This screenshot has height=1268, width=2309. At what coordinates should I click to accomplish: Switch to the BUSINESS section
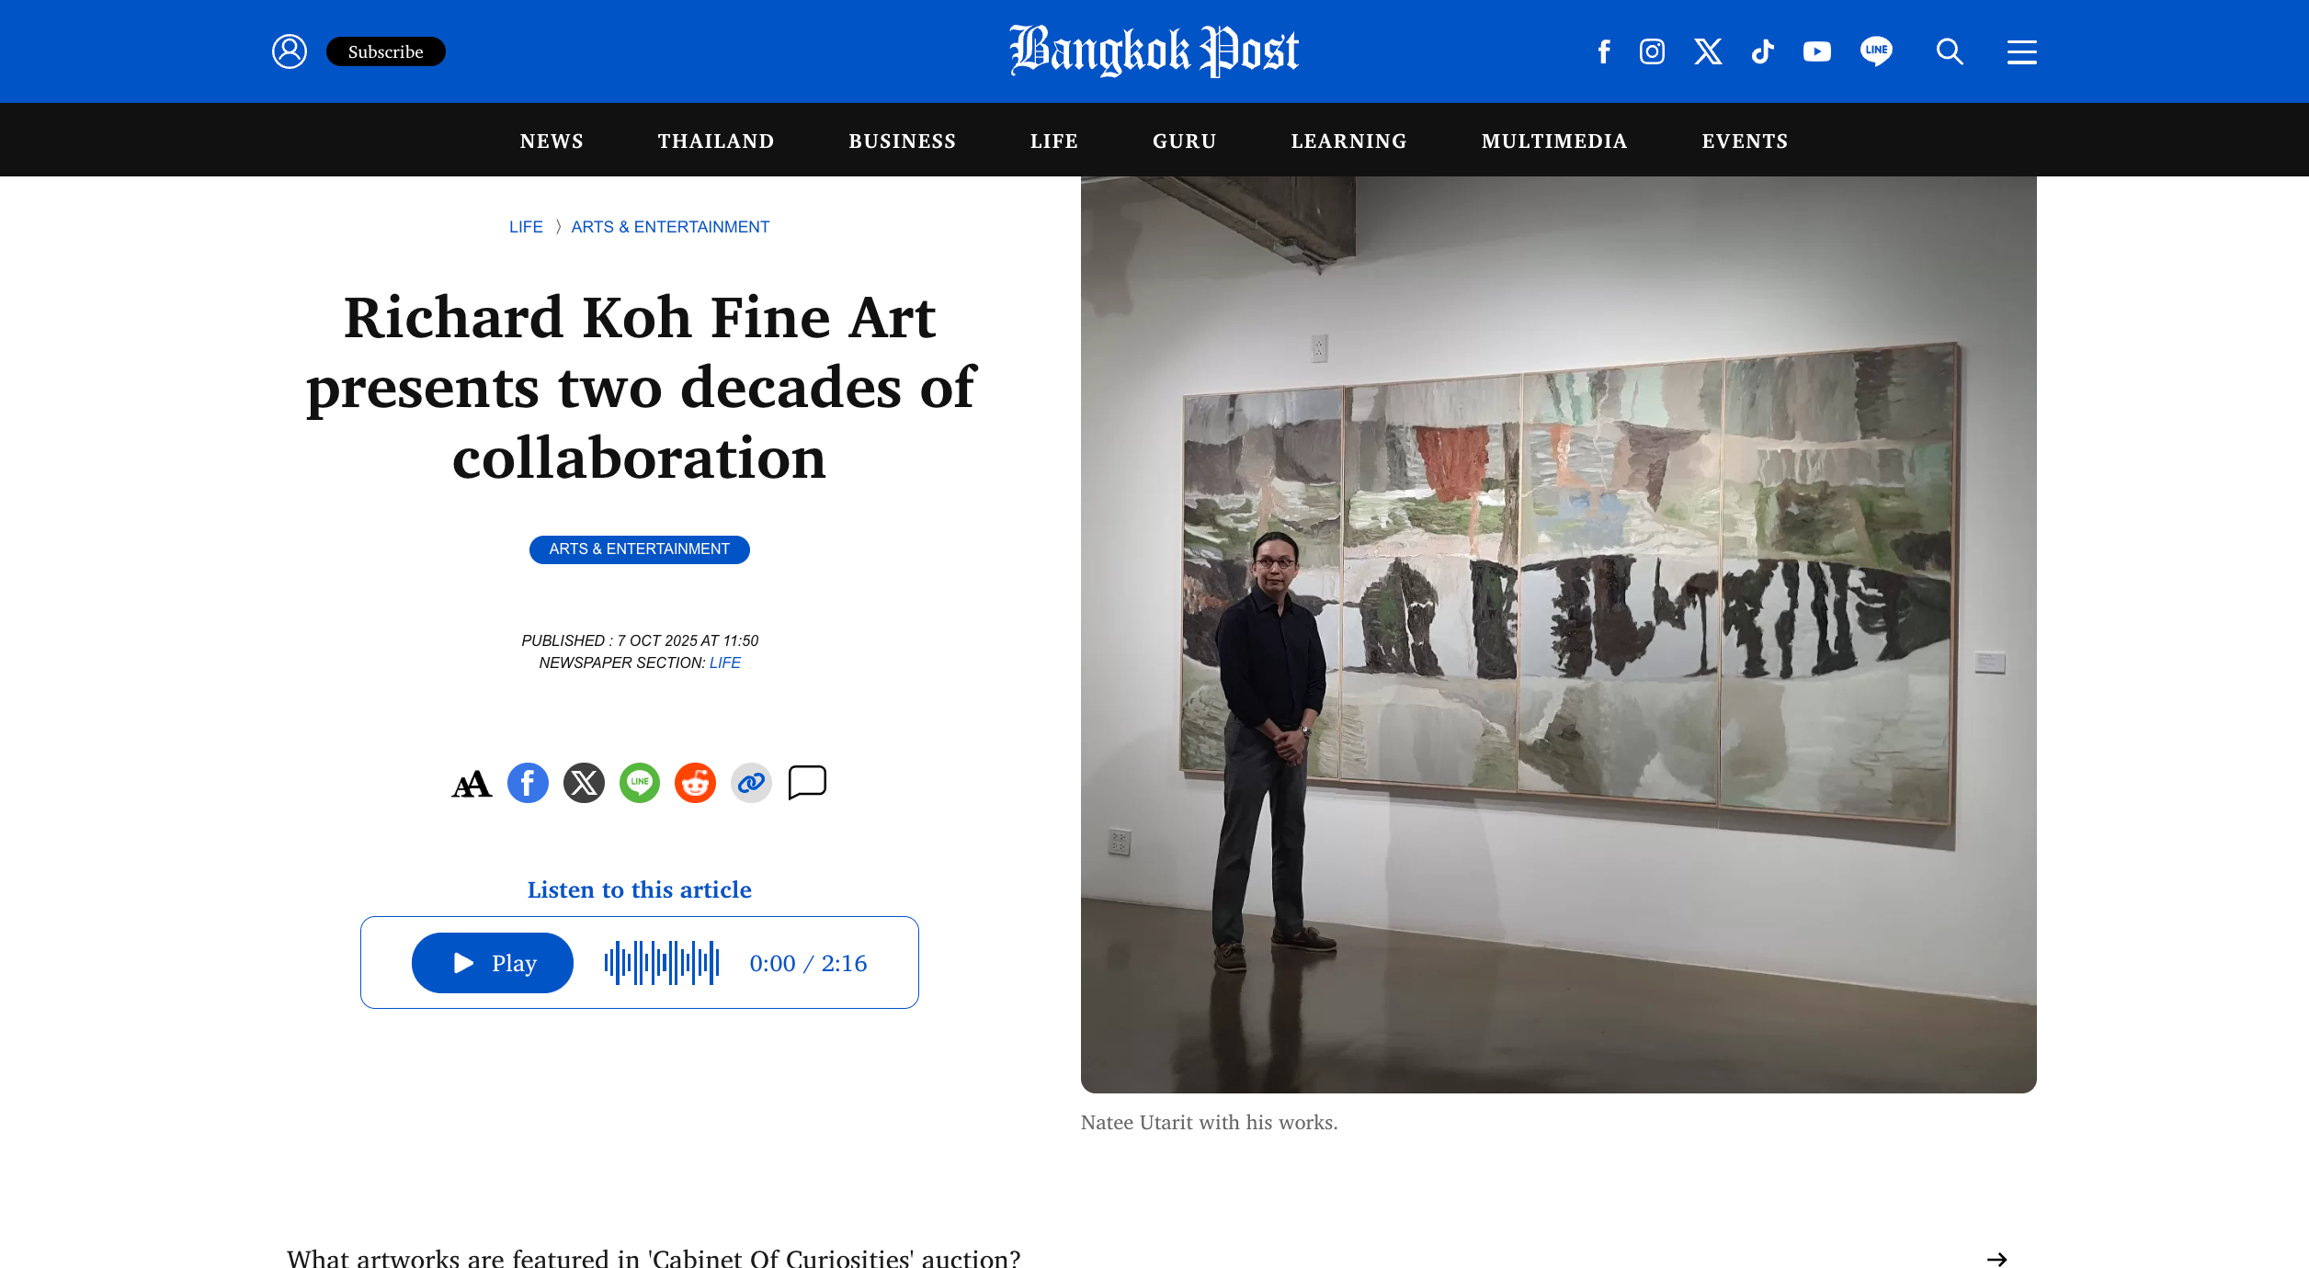click(902, 141)
